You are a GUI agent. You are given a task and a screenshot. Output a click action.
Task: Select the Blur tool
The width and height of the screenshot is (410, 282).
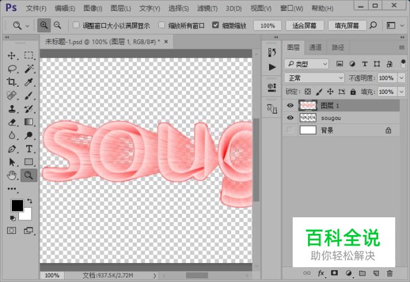11,135
